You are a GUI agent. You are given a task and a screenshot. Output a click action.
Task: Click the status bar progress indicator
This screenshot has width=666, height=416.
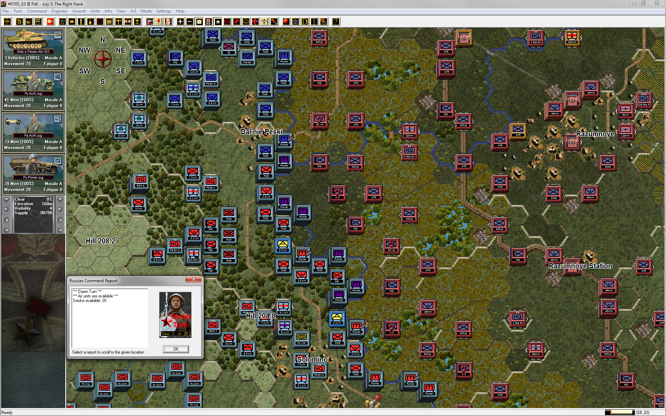[x=620, y=412]
